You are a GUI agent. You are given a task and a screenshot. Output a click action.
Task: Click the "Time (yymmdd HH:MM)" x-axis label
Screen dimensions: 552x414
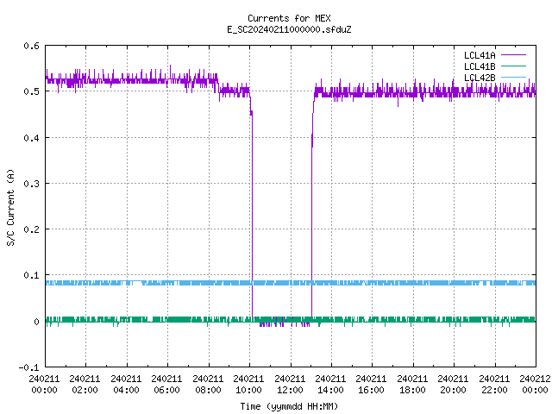(x=289, y=406)
